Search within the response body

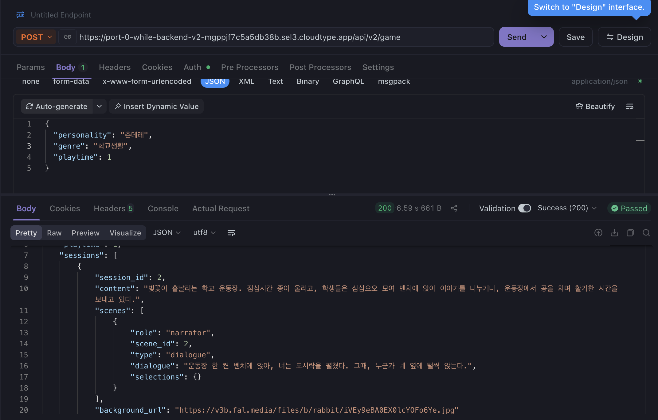646,233
